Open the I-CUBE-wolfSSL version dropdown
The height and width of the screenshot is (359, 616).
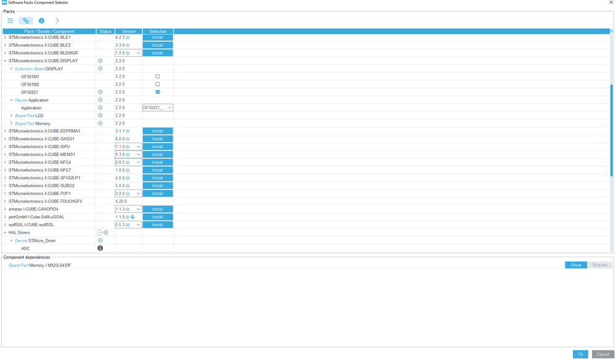click(x=128, y=225)
